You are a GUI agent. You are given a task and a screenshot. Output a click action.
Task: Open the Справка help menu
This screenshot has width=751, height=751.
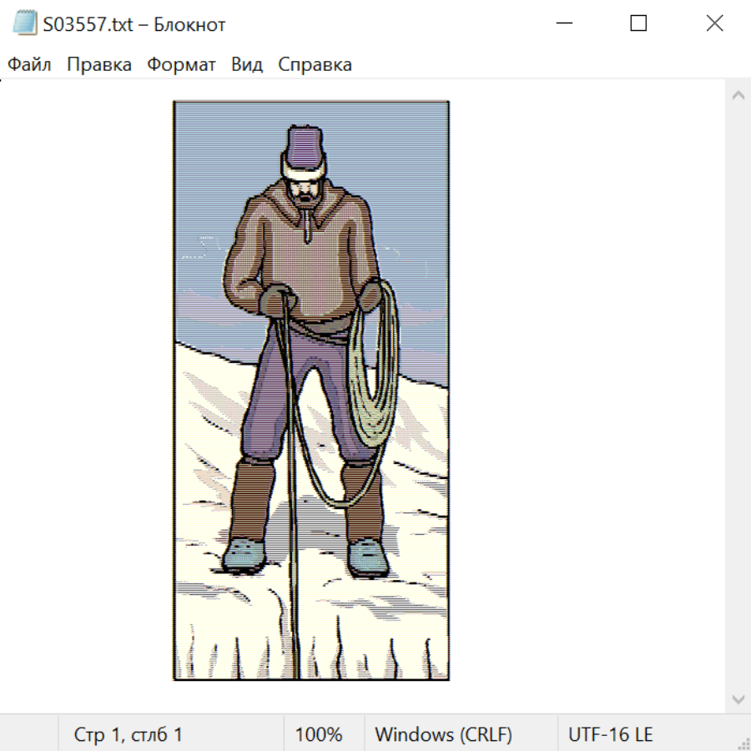315,65
